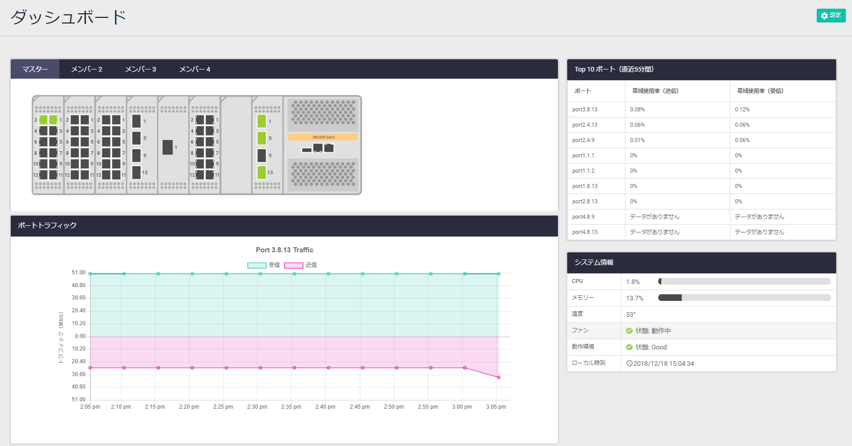Click the ダッシュボード page title

point(68,17)
